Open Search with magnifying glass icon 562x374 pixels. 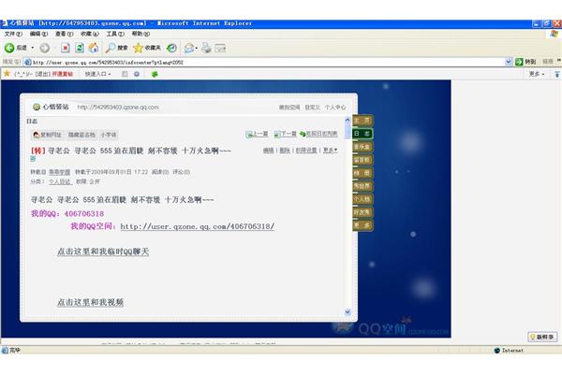coord(117,48)
